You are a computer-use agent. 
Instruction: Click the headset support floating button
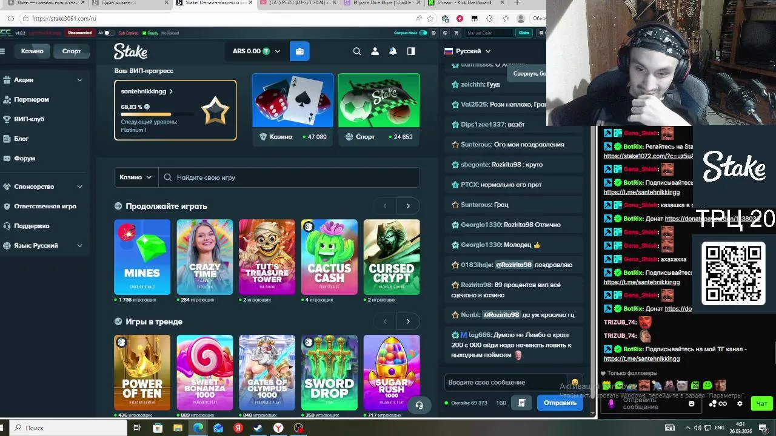[x=419, y=405]
